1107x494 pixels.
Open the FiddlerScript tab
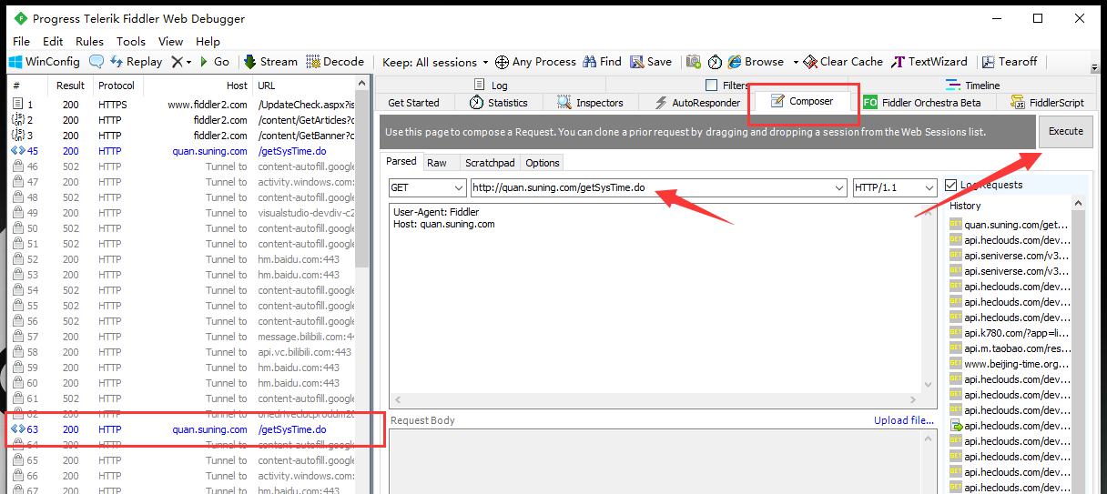(x=1046, y=103)
